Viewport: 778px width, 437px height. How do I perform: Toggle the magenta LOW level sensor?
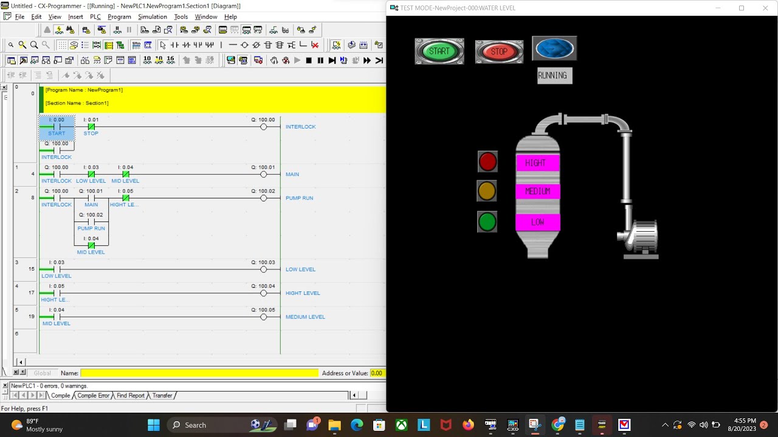(x=538, y=222)
